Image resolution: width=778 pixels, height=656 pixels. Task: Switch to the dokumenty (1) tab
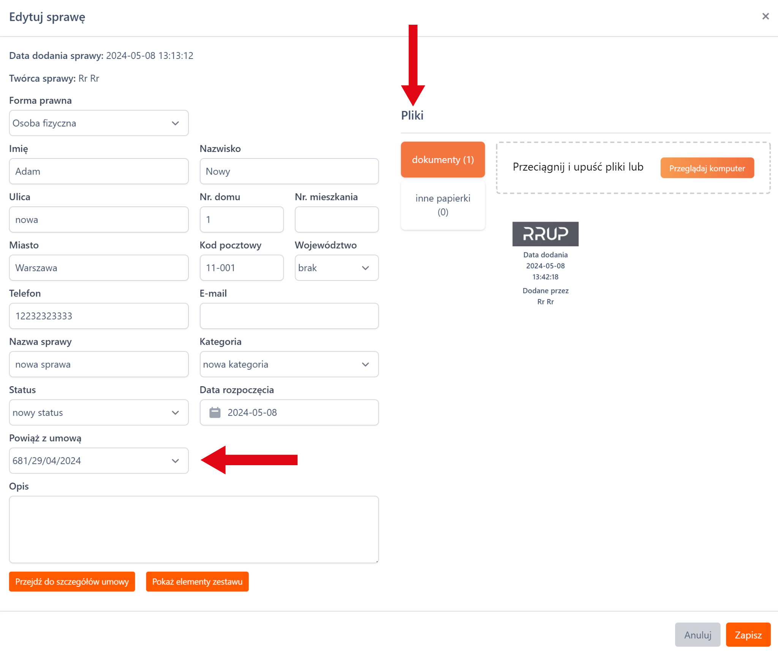(443, 160)
